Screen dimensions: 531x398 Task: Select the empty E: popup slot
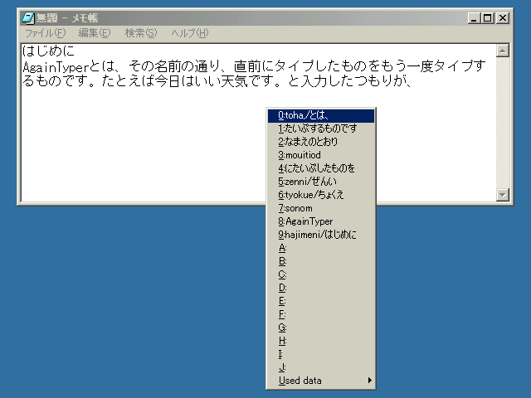[321, 301]
